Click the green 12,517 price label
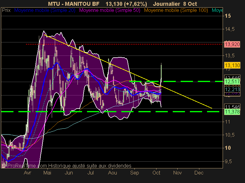The width and height of the screenshot is (245, 183). coord(232,81)
